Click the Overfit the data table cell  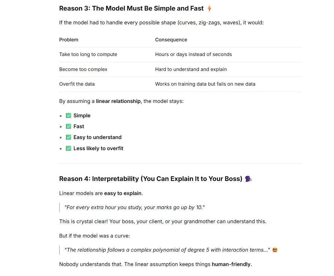(x=77, y=84)
